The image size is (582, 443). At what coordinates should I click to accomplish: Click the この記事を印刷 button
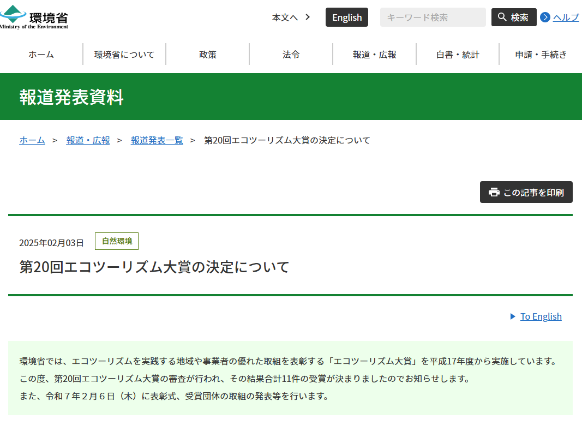tap(526, 192)
